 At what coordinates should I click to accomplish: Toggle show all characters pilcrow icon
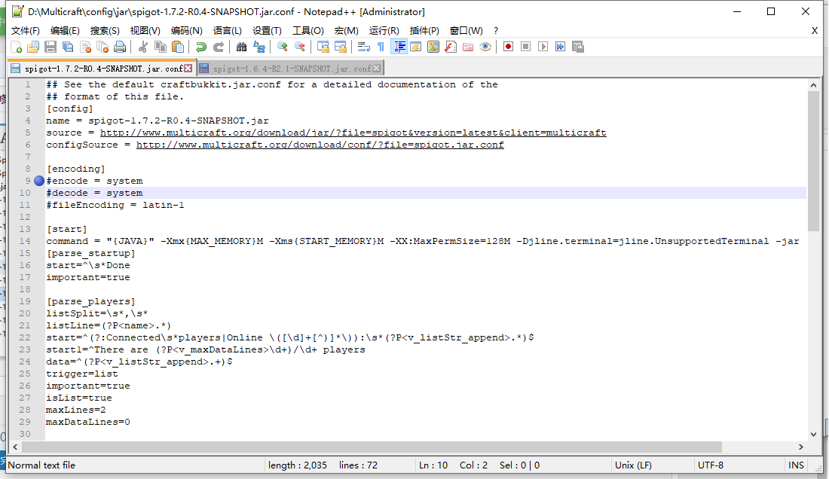pyautogui.click(x=381, y=47)
